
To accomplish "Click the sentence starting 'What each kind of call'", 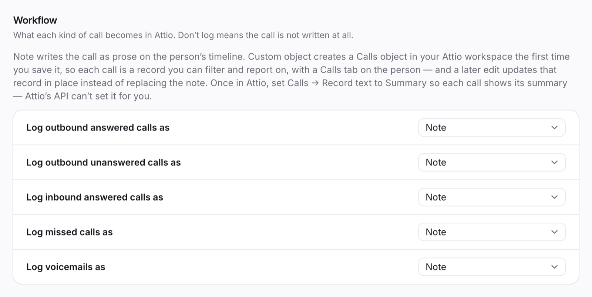I will [183, 35].
